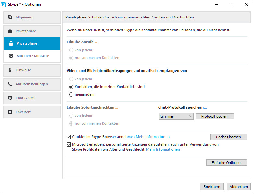Switch to Chat & SMS settings
This screenshot has width=254, height=194.
32,98
